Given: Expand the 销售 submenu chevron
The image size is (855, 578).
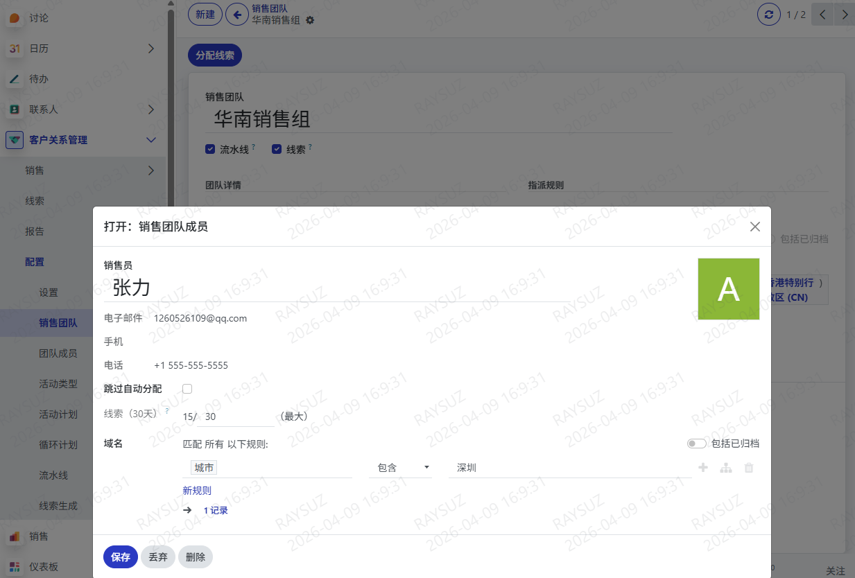Looking at the screenshot, I should click(151, 170).
